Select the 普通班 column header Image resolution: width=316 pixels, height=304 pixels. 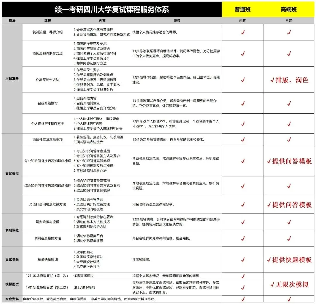coord(243,9)
